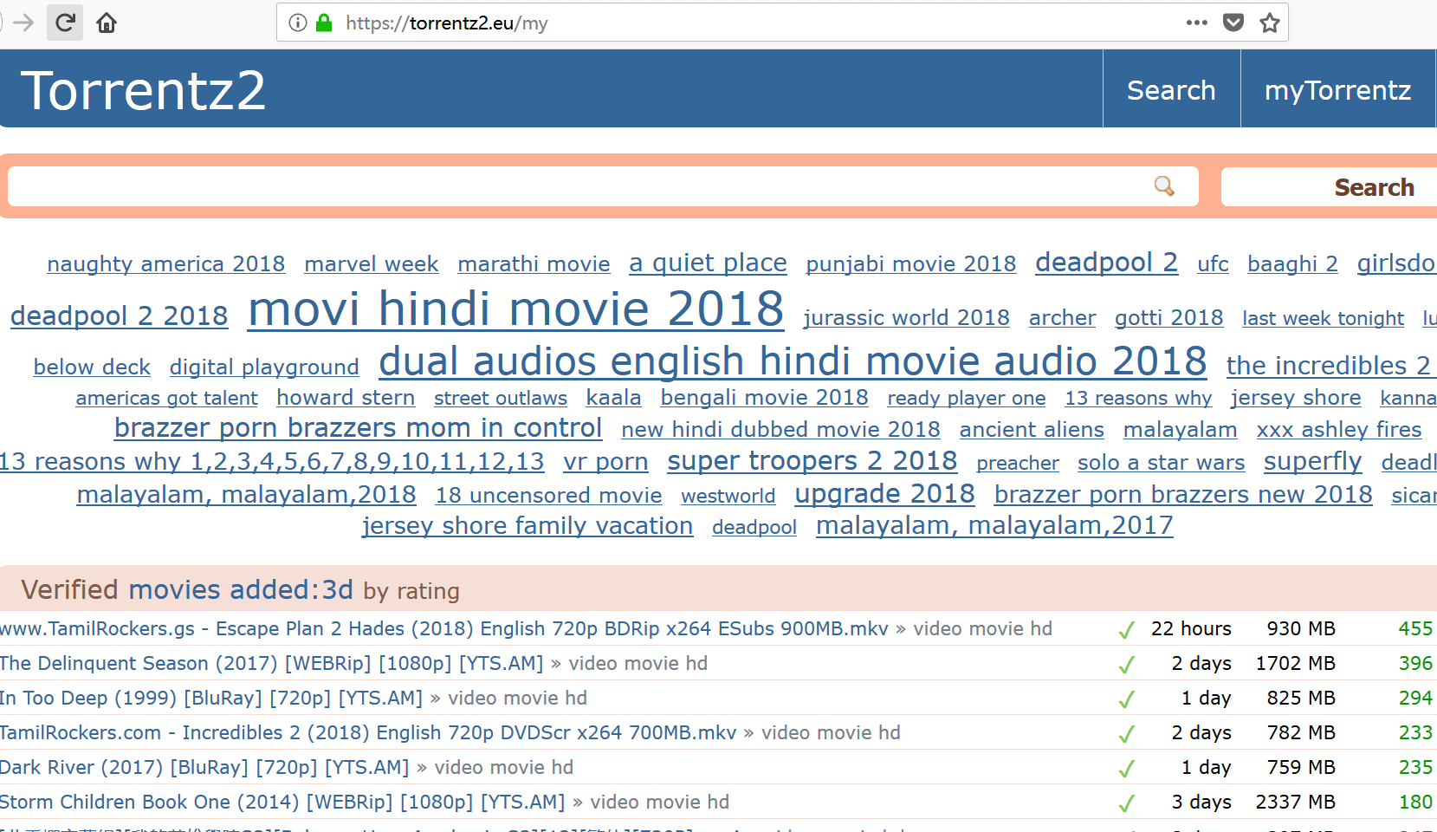Click the verified checkmark for Incredibles 2 row

1126,734
